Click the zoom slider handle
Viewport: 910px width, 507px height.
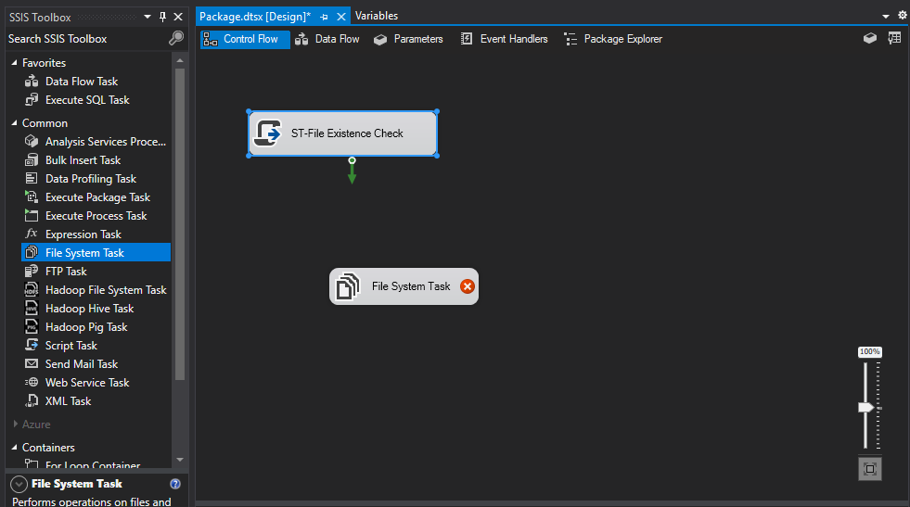pos(865,407)
